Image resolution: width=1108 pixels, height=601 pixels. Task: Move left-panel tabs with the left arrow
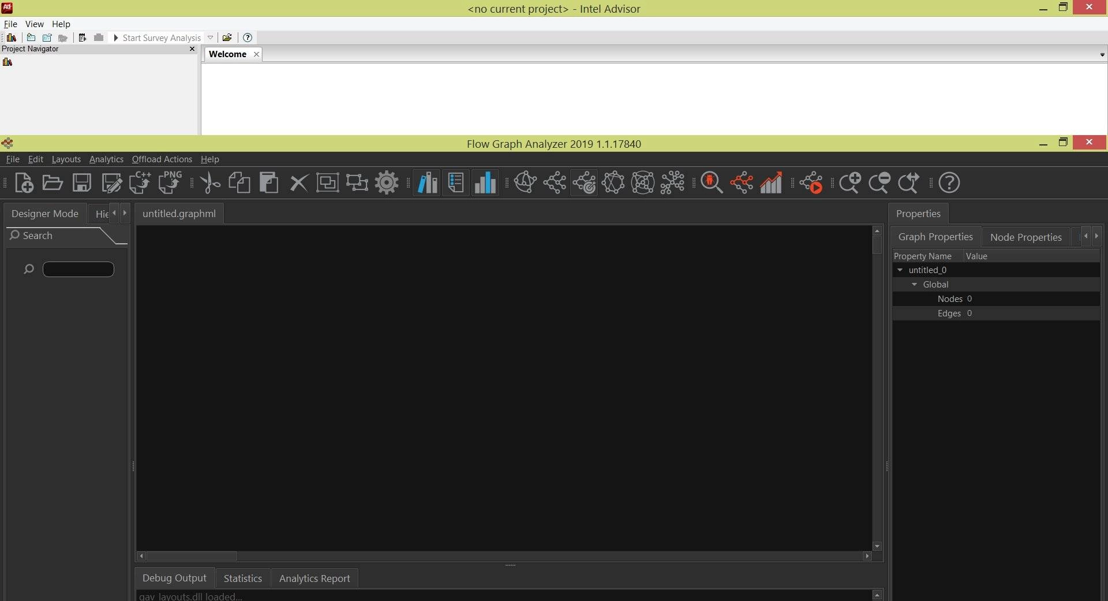click(114, 213)
